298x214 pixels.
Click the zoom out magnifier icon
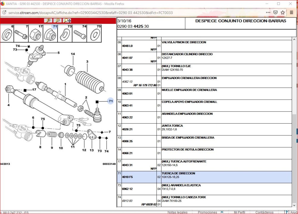(58, 21)
